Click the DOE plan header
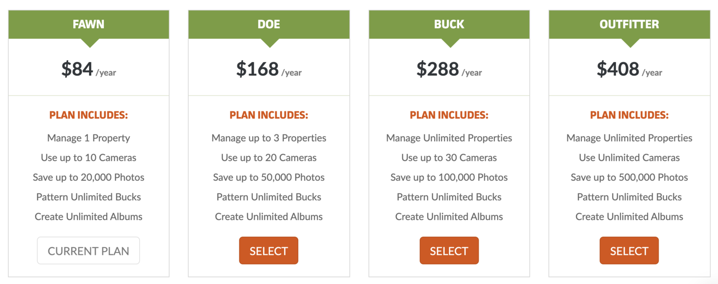Image resolution: width=718 pixels, height=284 pixels. pyautogui.click(x=269, y=24)
